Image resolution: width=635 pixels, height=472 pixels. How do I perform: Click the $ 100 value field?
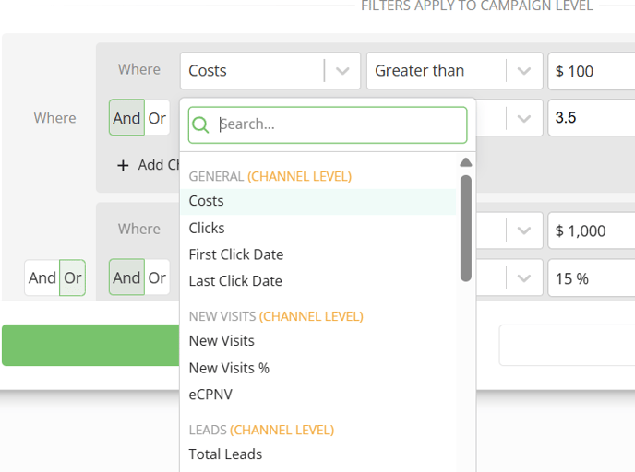coord(593,71)
